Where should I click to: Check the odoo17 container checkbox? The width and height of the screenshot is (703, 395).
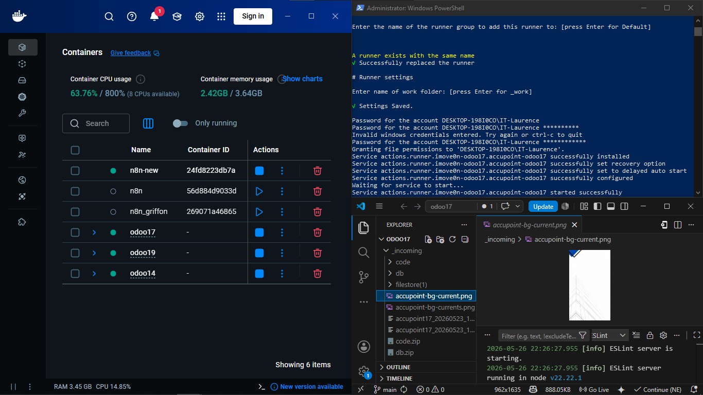75,232
